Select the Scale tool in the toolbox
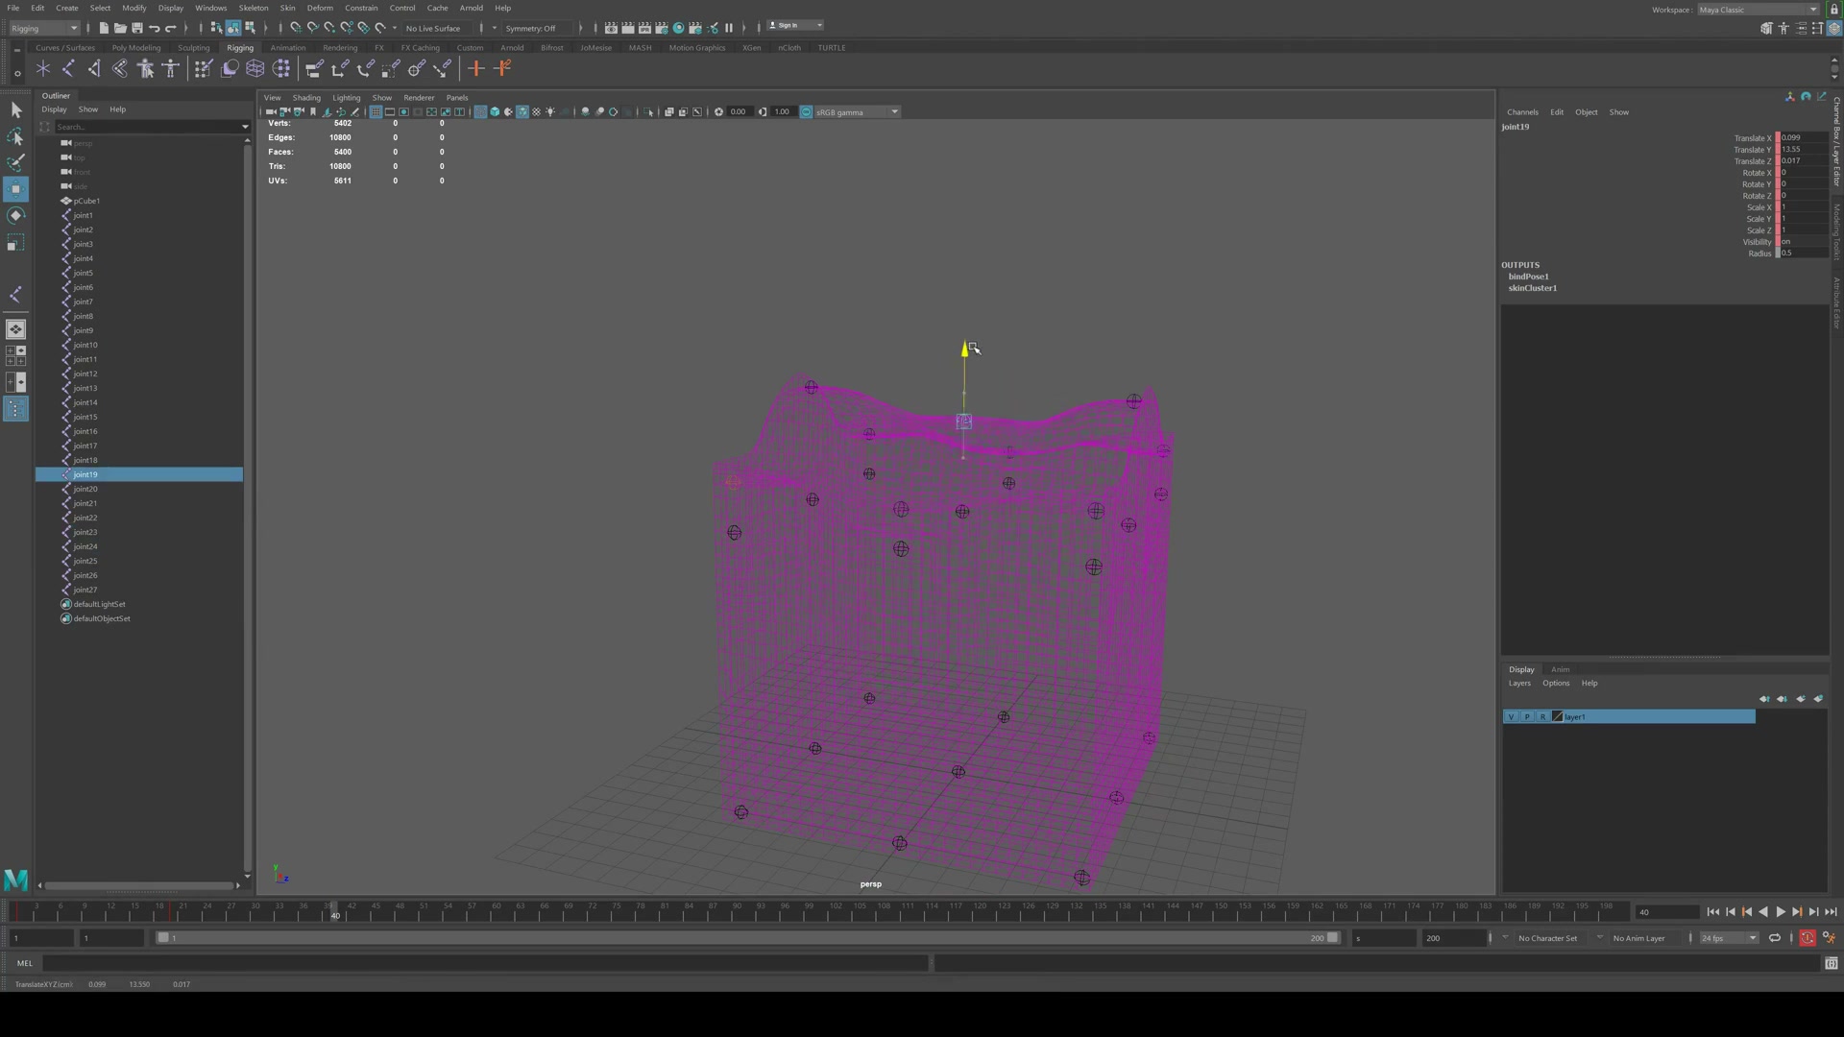Image resolution: width=1844 pixels, height=1037 pixels. point(15,244)
